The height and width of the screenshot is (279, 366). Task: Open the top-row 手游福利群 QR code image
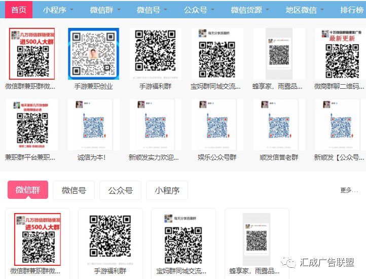coord(156,54)
